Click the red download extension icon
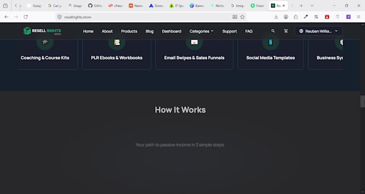Image resolution: width=365 pixels, height=194 pixels. [x=327, y=17]
